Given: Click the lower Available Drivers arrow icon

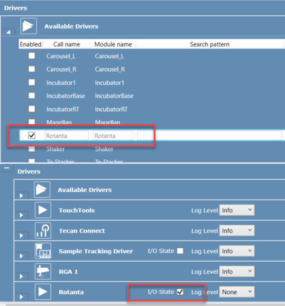Looking at the screenshot, I should click(42, 189).
